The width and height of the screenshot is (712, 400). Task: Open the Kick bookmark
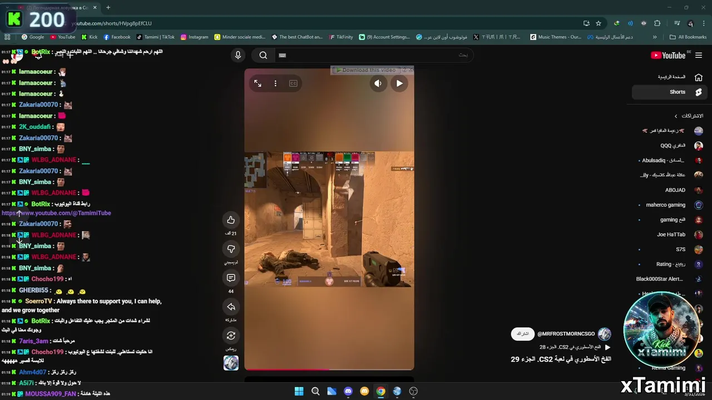(x=89, y=37)
